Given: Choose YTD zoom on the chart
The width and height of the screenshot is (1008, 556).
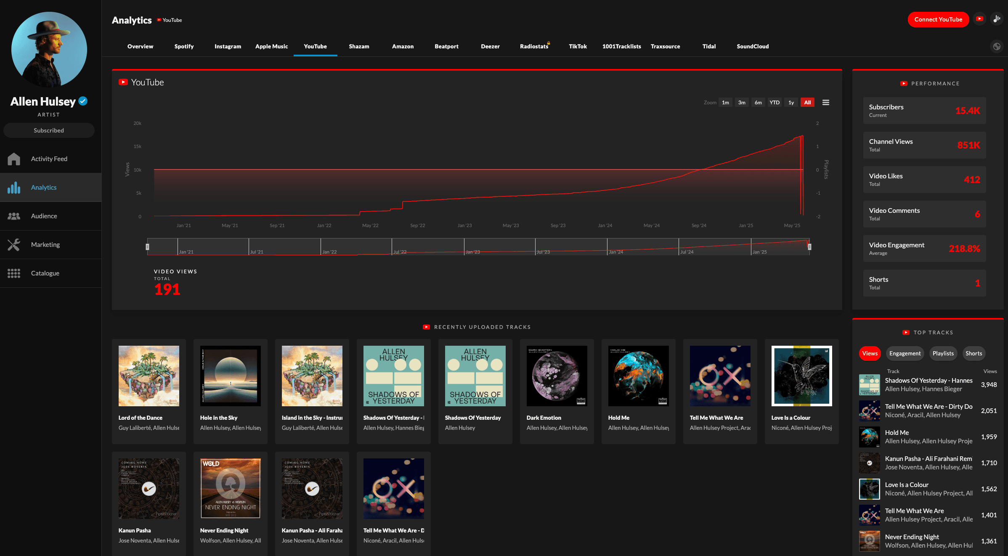Looking at the screenshot, I should [x=775, y=102].
